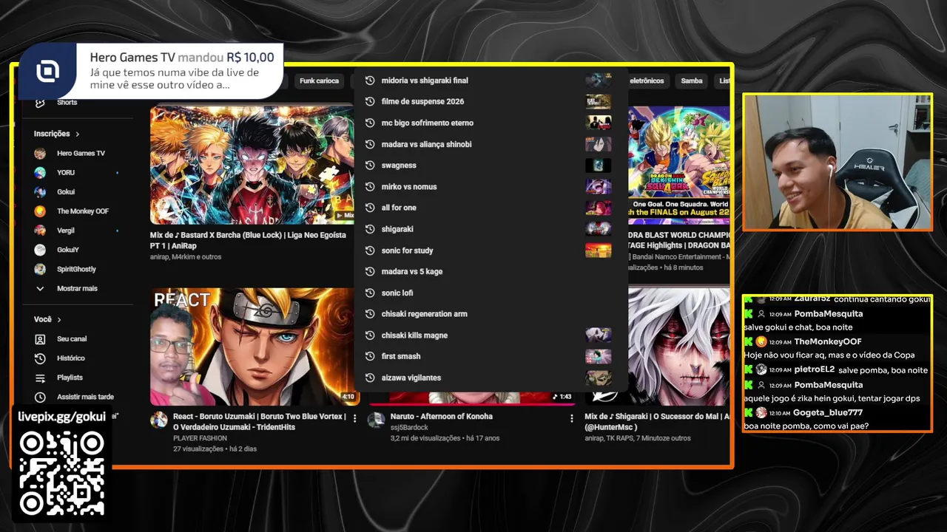Visit the ssj5Bardock channel name link
This screenshot has height=532, width=947.
[409, 428]
